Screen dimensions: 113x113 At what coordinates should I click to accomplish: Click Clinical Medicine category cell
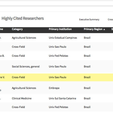click(22, 98)
